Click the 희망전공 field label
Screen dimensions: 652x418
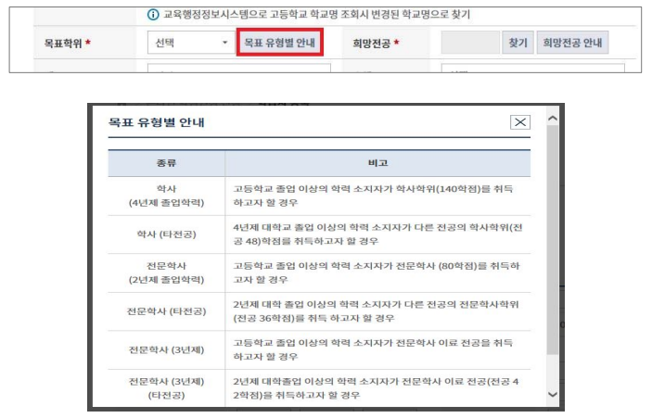371,43
